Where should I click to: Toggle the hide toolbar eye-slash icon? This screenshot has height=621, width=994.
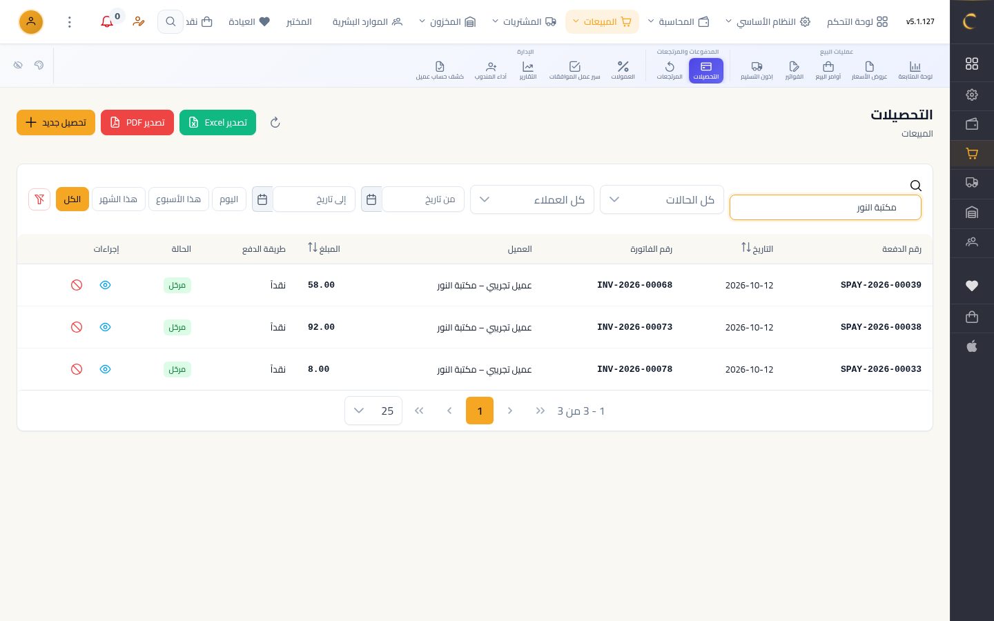coord(18,65)
